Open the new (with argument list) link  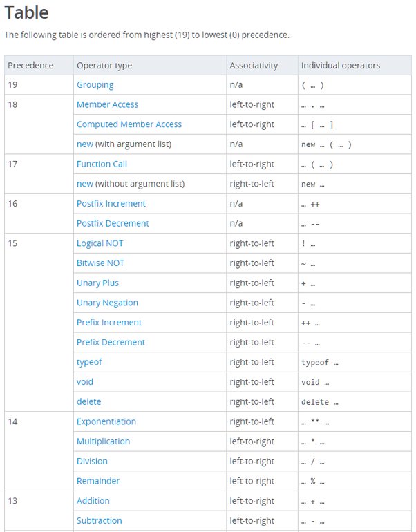coord(85,144)
